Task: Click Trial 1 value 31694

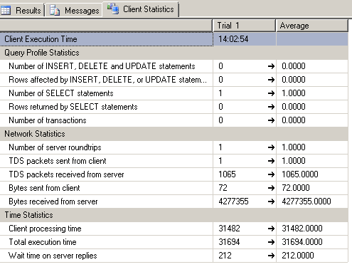Action: [229, 242]
